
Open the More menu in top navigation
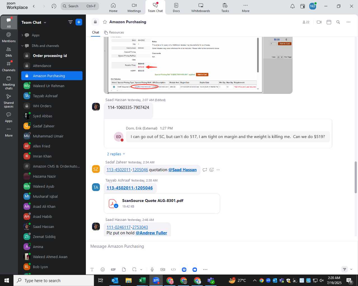(x=246, y=8)
